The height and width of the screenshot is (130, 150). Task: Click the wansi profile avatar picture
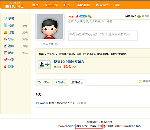[x=50, y=27]
